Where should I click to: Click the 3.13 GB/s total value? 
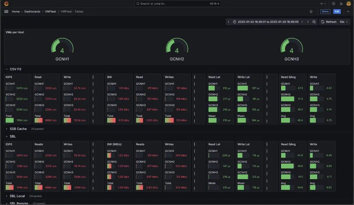[x=124, y=120]
